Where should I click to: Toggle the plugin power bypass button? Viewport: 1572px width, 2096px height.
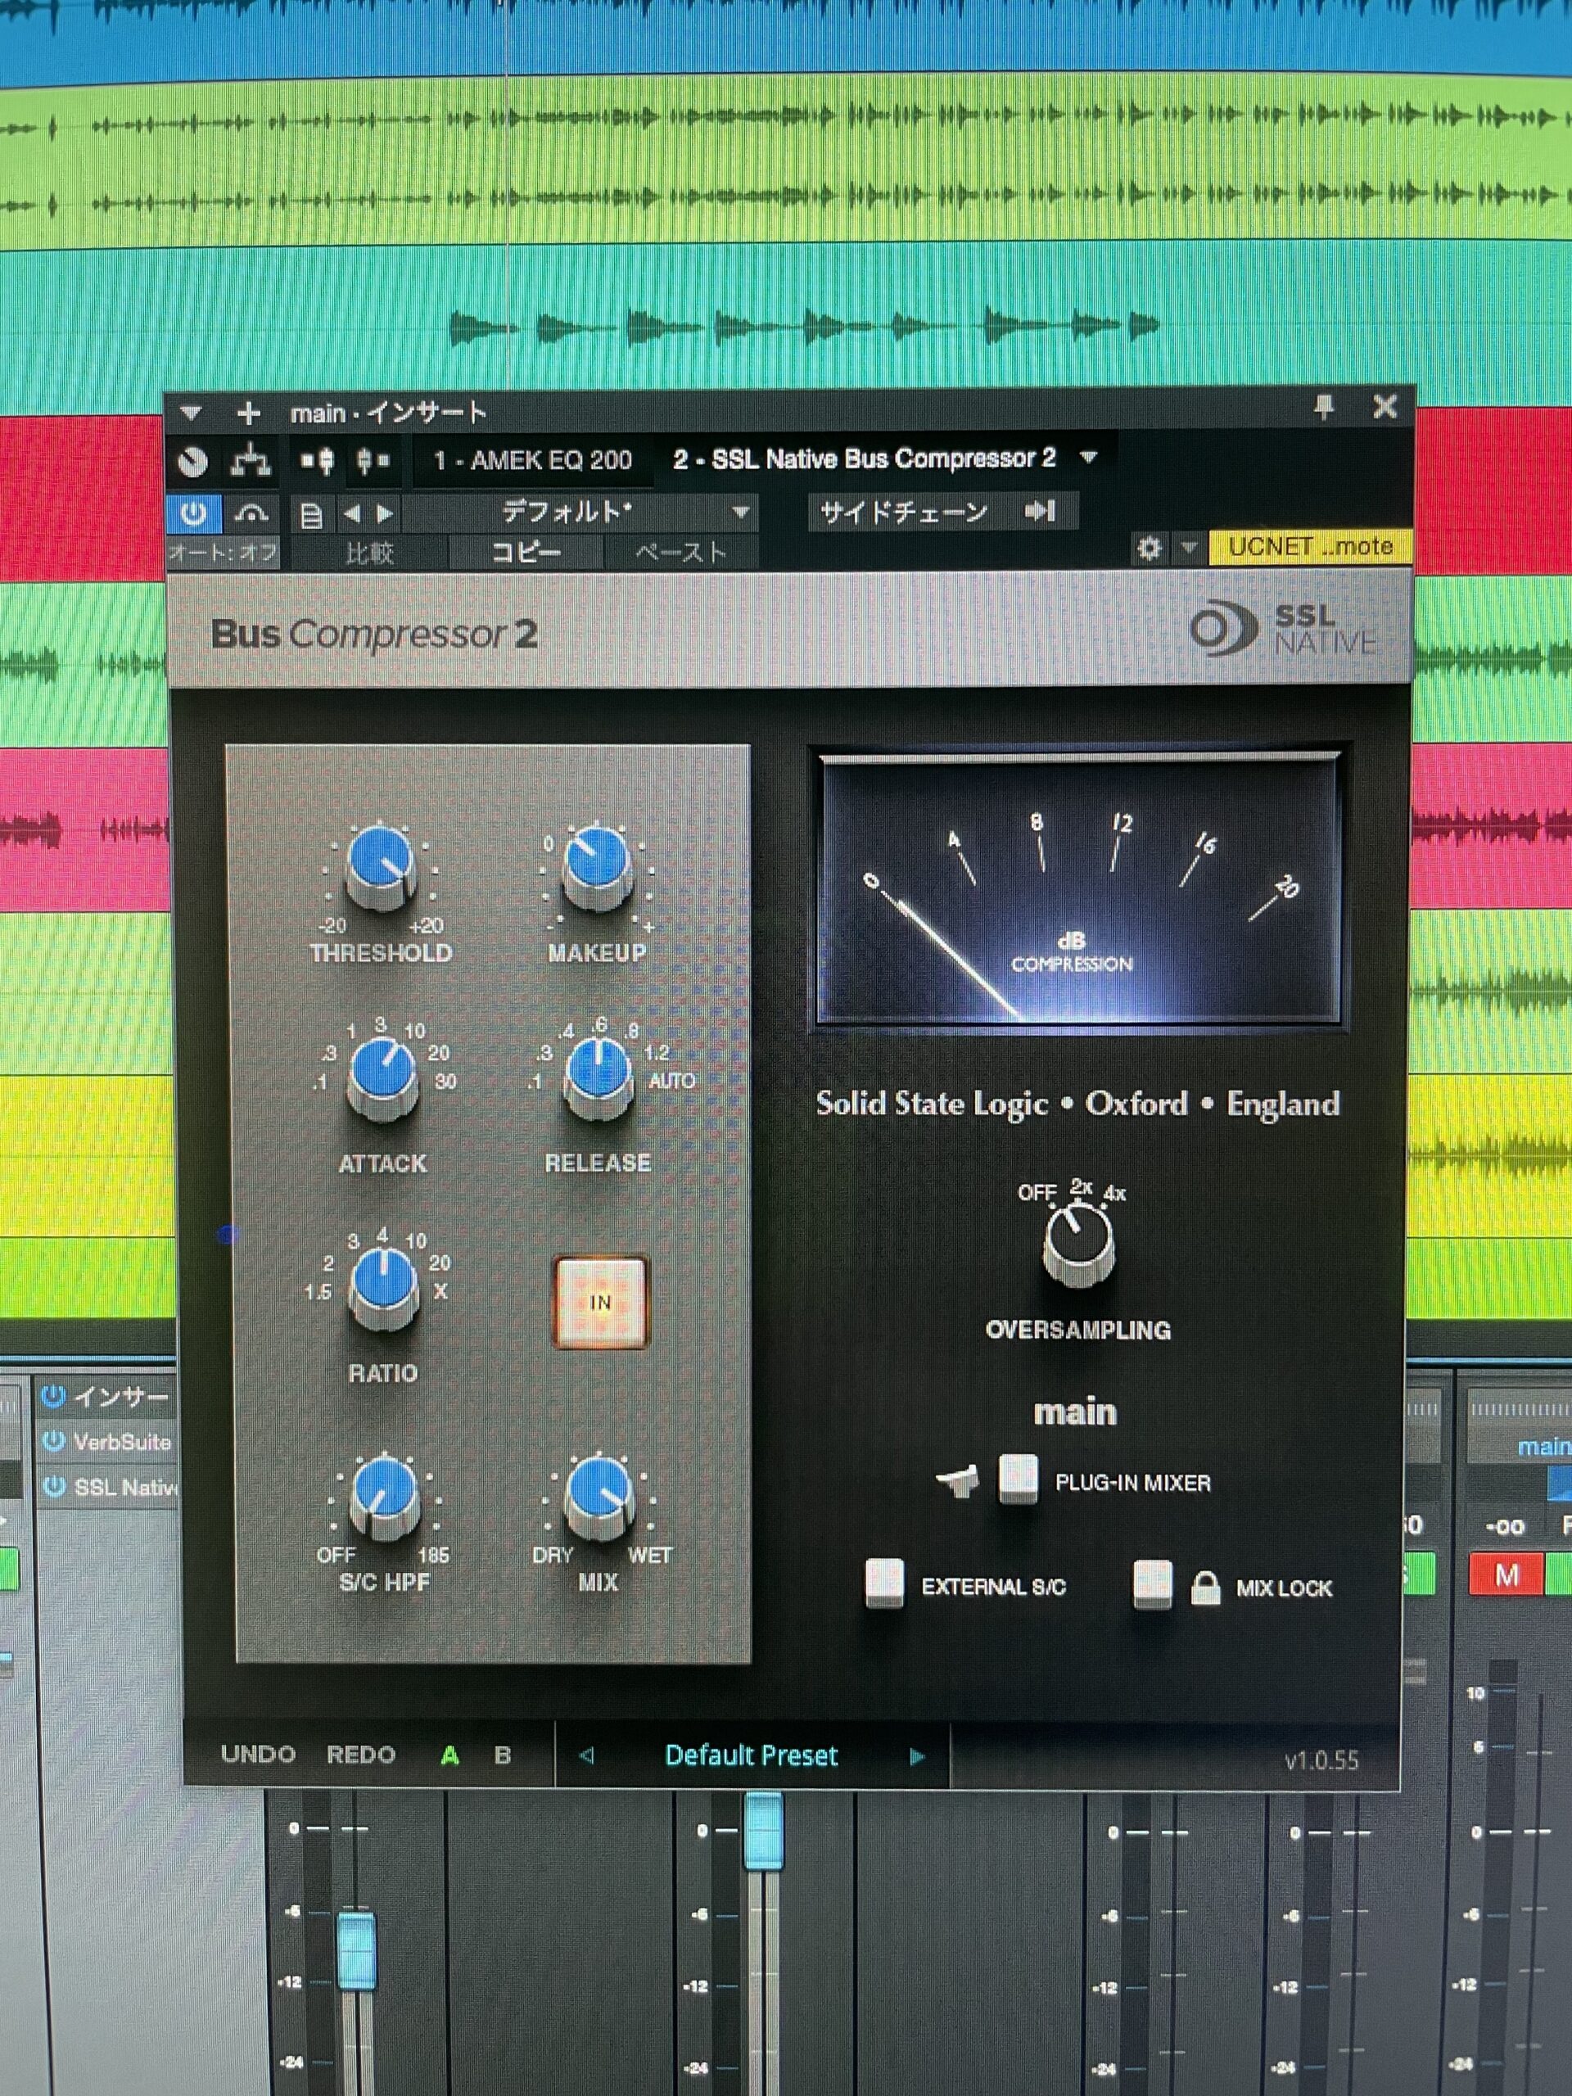[x=193, y=513]
